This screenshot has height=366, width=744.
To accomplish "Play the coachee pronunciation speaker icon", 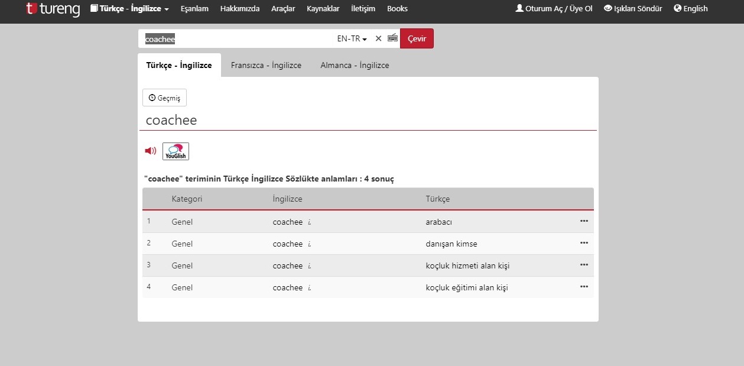I will (x=151, y=151).
